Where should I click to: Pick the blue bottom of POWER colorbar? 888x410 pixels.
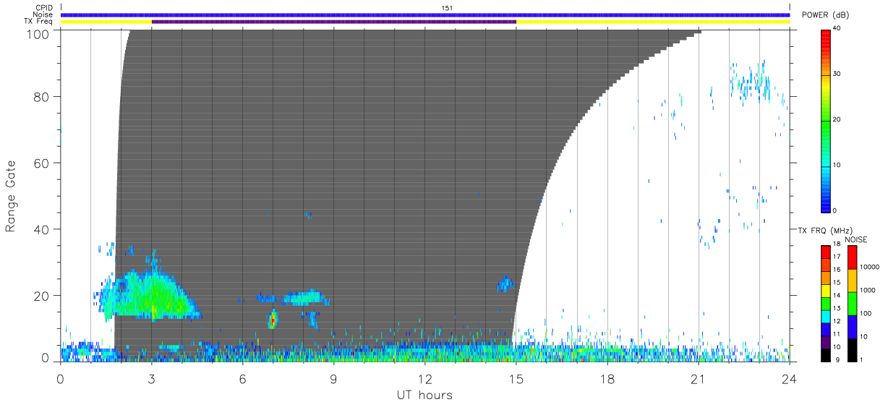825,204
